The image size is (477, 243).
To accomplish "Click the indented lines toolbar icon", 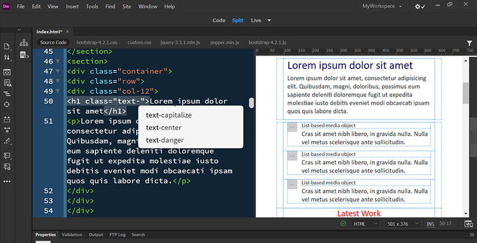I will click(7, 94).
